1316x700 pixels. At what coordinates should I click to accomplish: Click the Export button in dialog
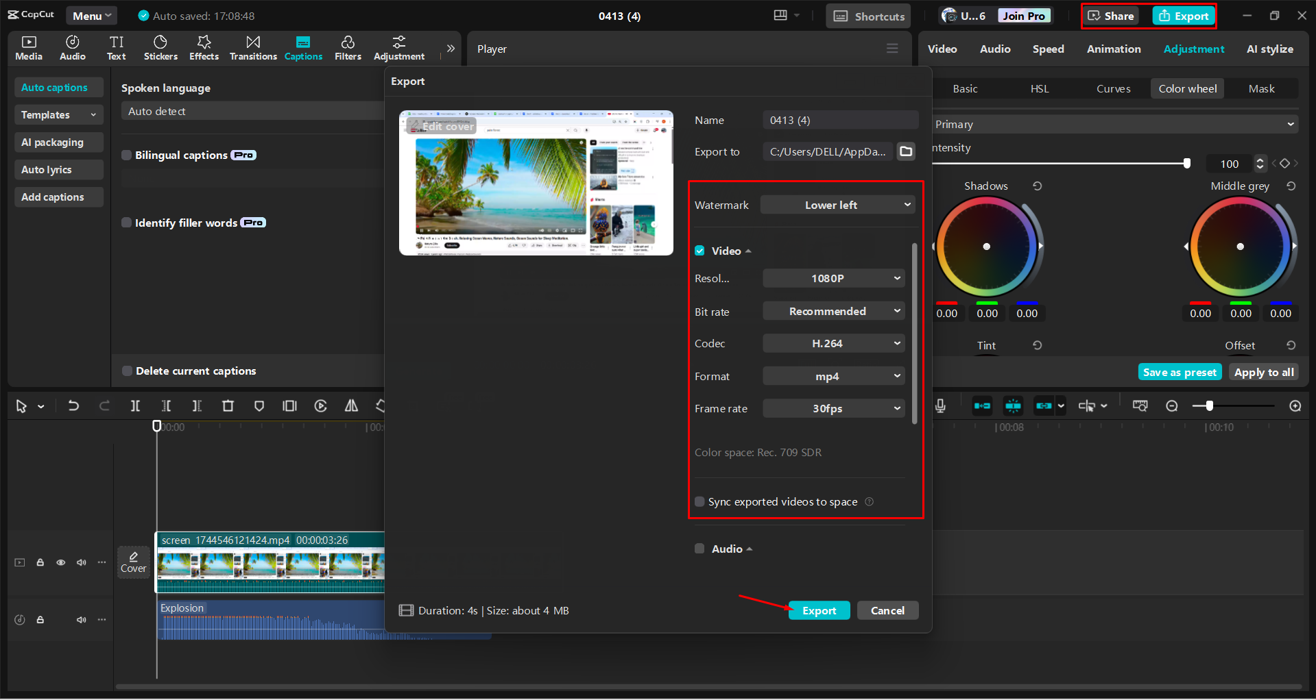tap(819, 610)
